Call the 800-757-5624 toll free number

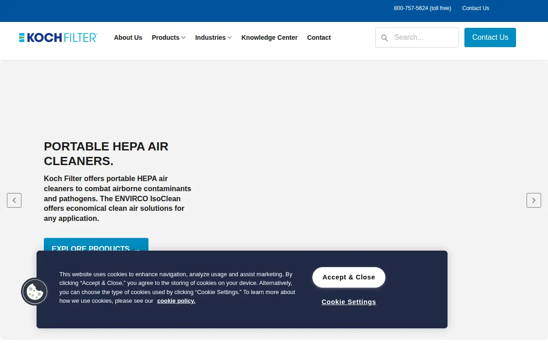[422, 8]
